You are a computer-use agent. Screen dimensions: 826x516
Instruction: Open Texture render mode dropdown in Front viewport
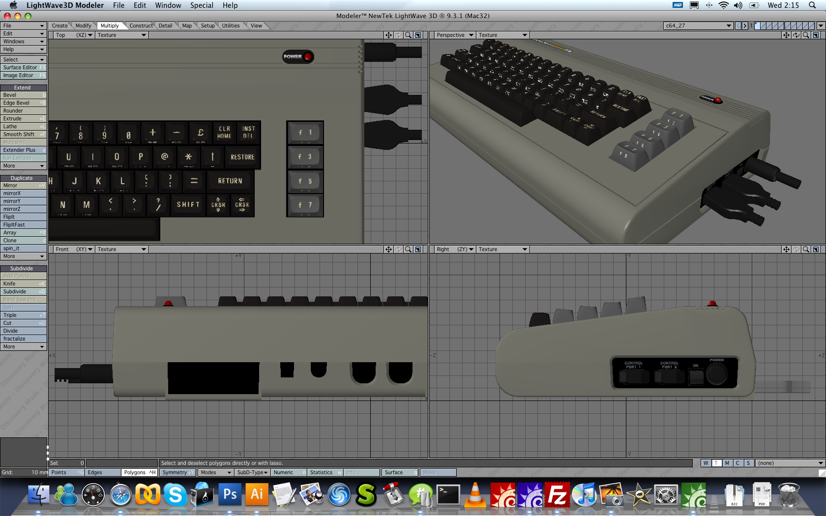pyautogui.click(x=121, y=250)
